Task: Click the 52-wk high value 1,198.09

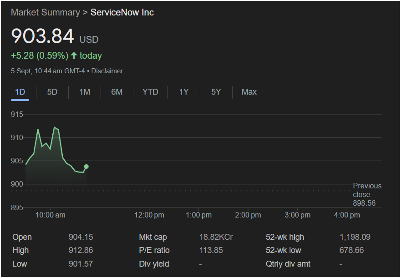Action: (355, 237)
